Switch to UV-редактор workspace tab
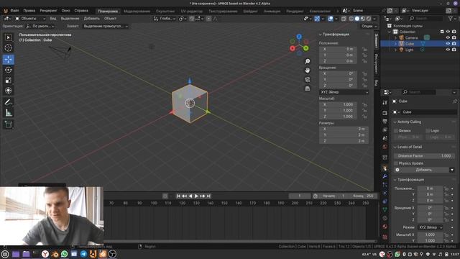The width and height of the screenshot is (460, 259). coord(192,12)
